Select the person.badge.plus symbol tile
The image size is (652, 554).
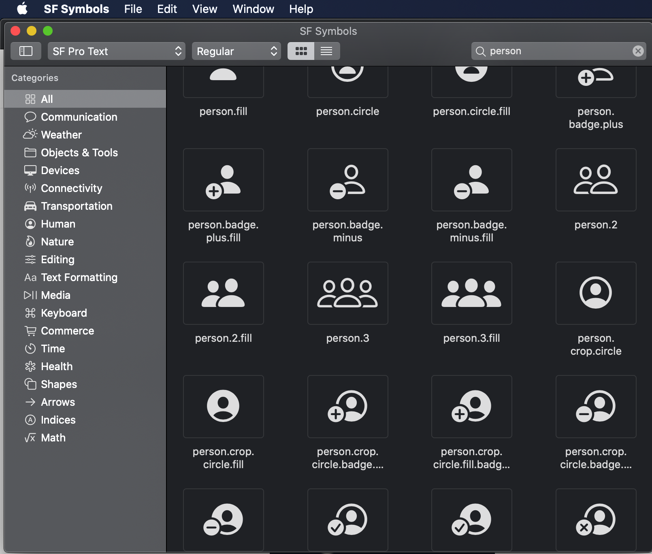pyautogui.click(x=596, y=82)
